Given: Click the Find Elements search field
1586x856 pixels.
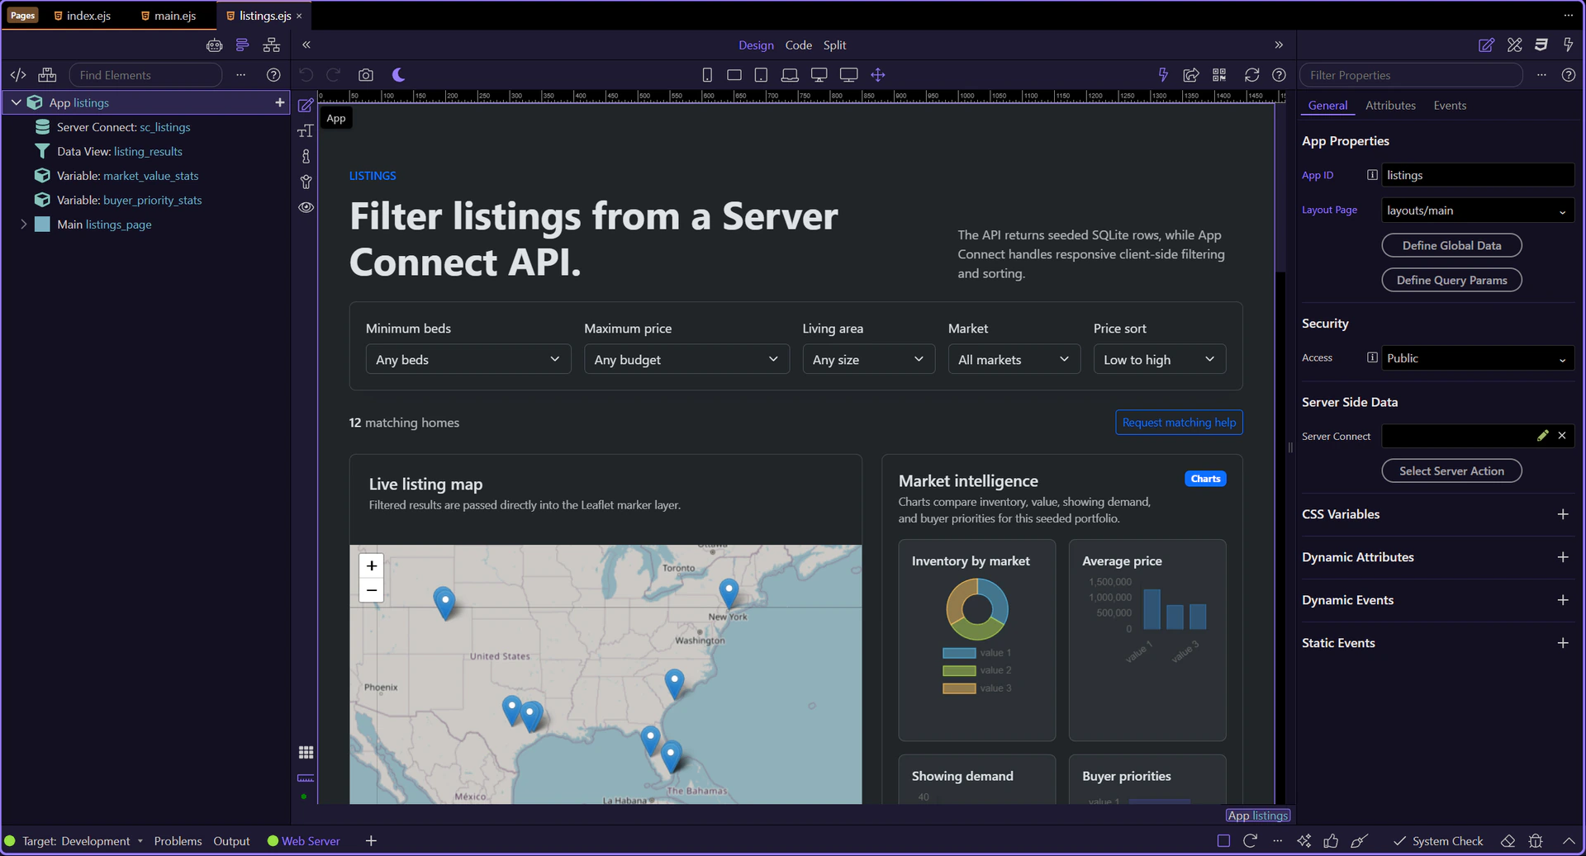Looking at the screenshot, I should (145, 75).
